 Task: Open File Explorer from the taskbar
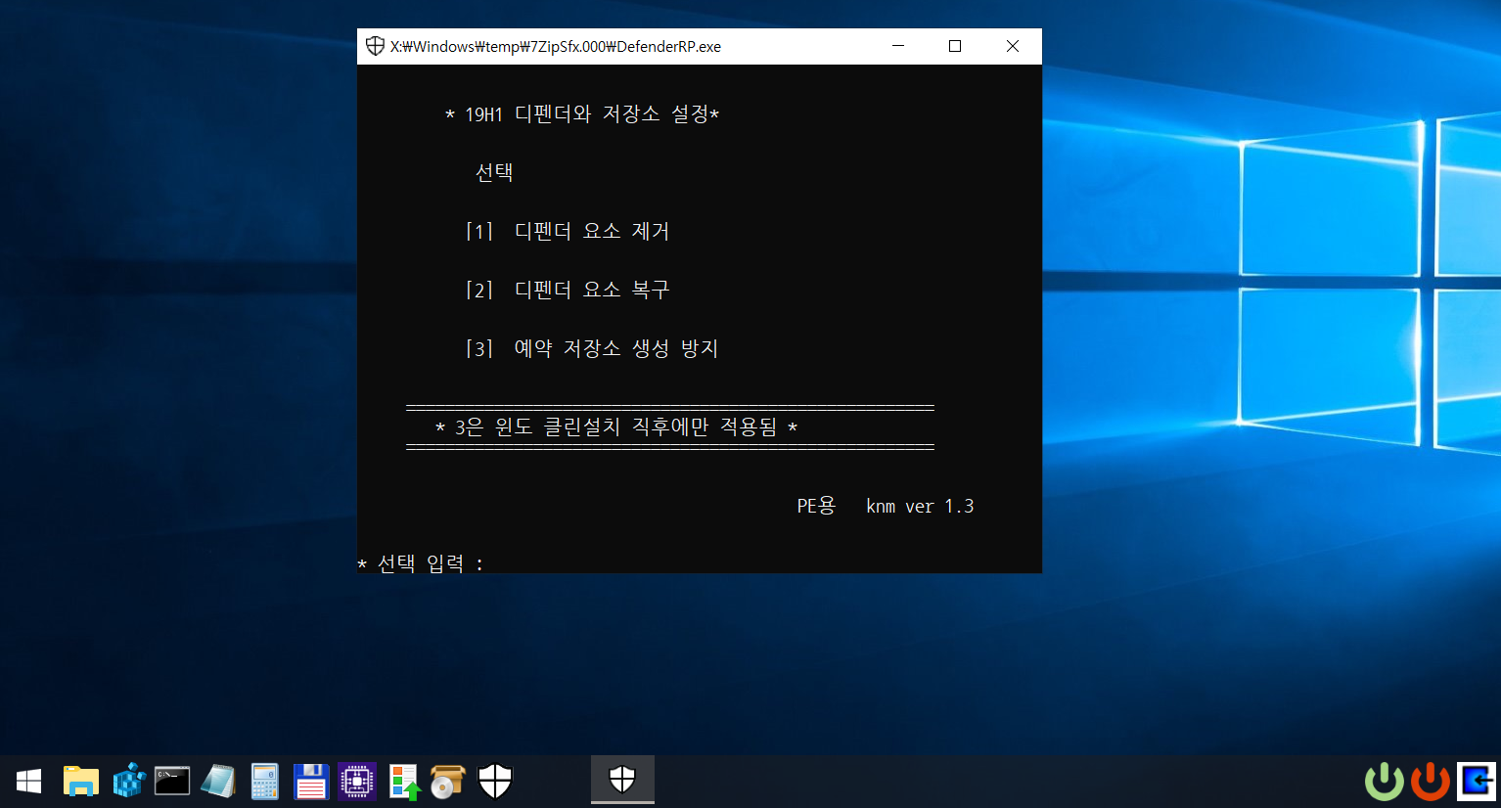click(x=80, y=781)
